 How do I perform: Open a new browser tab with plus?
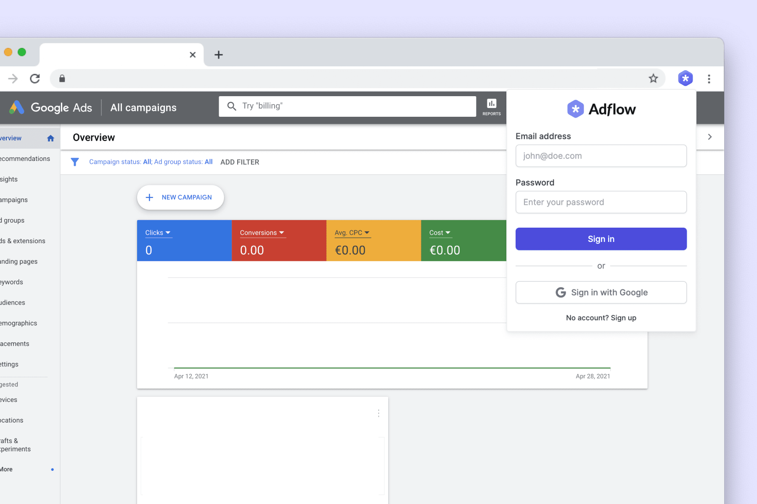pos(219,55)
